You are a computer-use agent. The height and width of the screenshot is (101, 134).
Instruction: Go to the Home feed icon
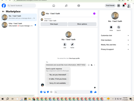(x=54, y=6)
